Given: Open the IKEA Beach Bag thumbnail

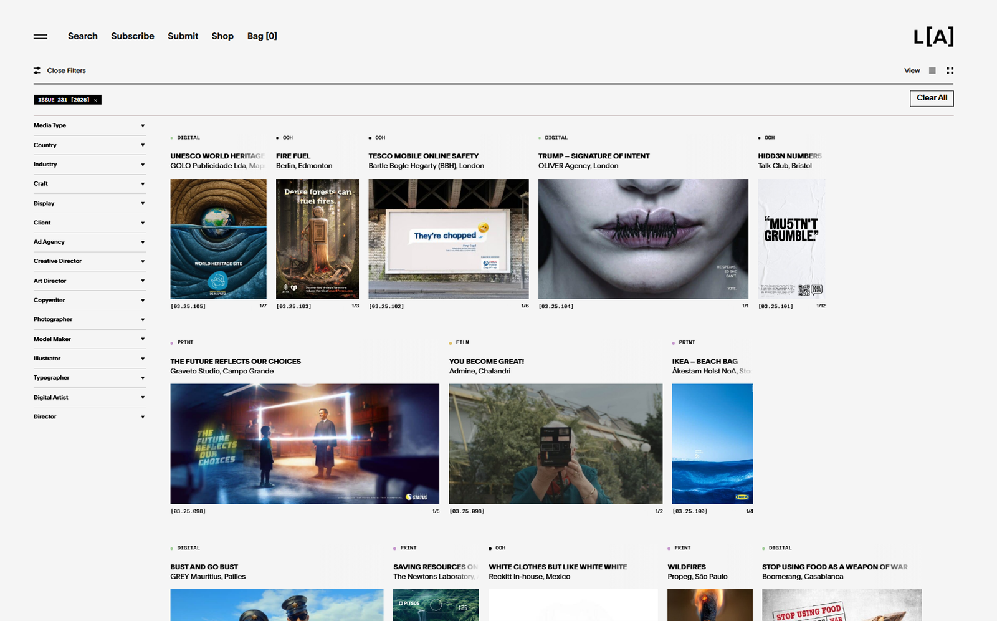Looking at the screenshot, I should click(712, 443).
